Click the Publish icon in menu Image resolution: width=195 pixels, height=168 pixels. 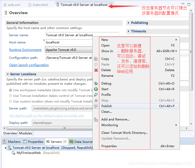[96, 106]
